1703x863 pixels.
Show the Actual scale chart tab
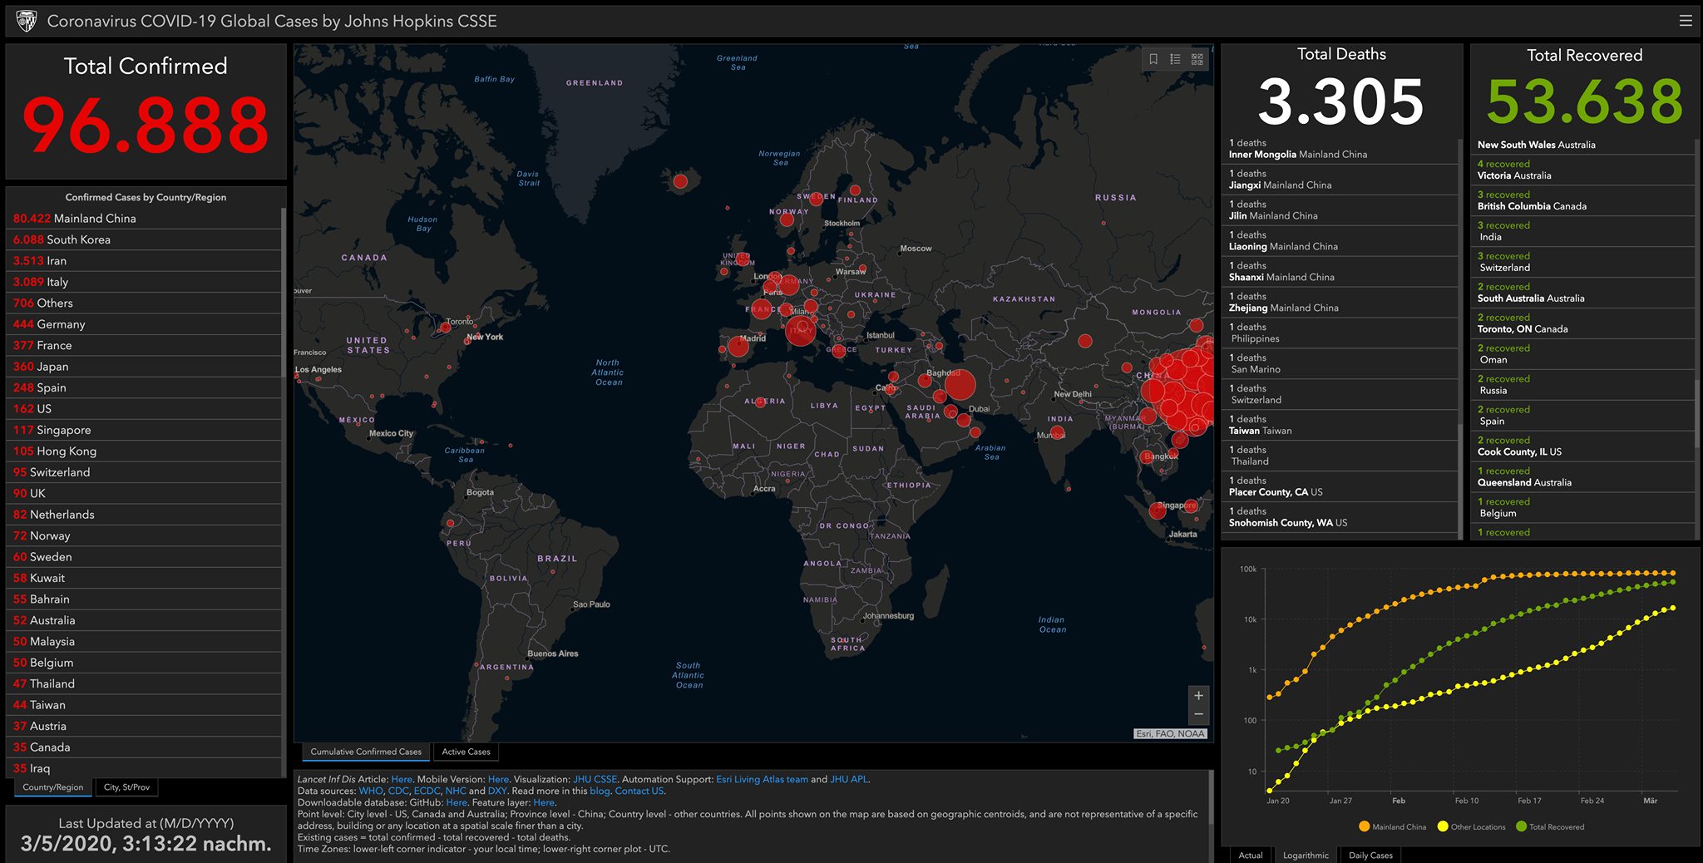pyautogui.click(x=1251, y=855)
